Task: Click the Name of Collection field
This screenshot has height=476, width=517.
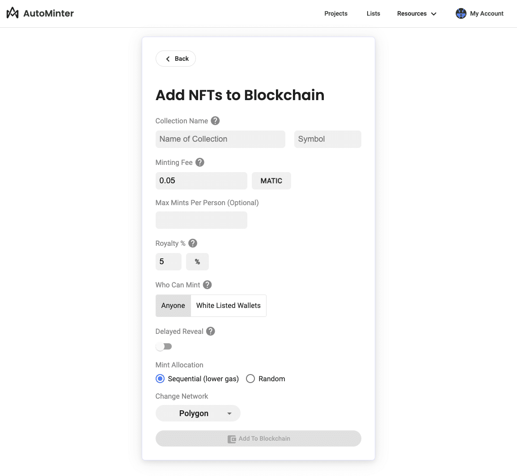Action: point(220,139)
